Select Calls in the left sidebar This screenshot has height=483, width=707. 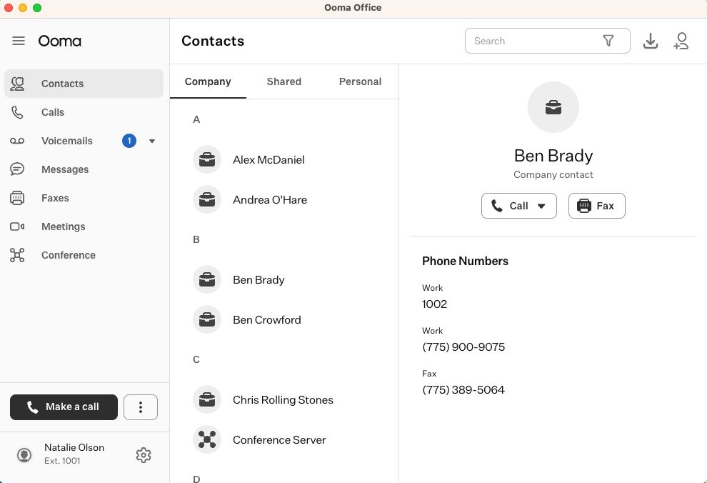52,112
